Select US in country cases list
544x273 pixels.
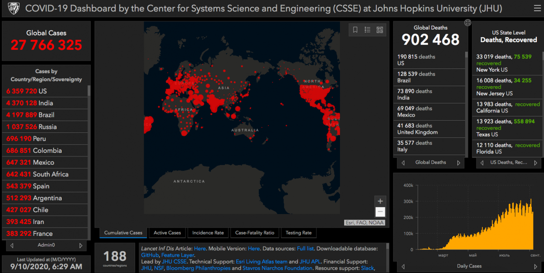click(x=44, y=91)
